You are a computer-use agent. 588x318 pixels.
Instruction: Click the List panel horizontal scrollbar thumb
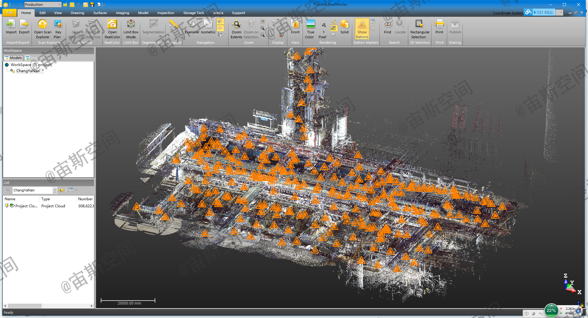pyautogui.click(x=25, y=306)
